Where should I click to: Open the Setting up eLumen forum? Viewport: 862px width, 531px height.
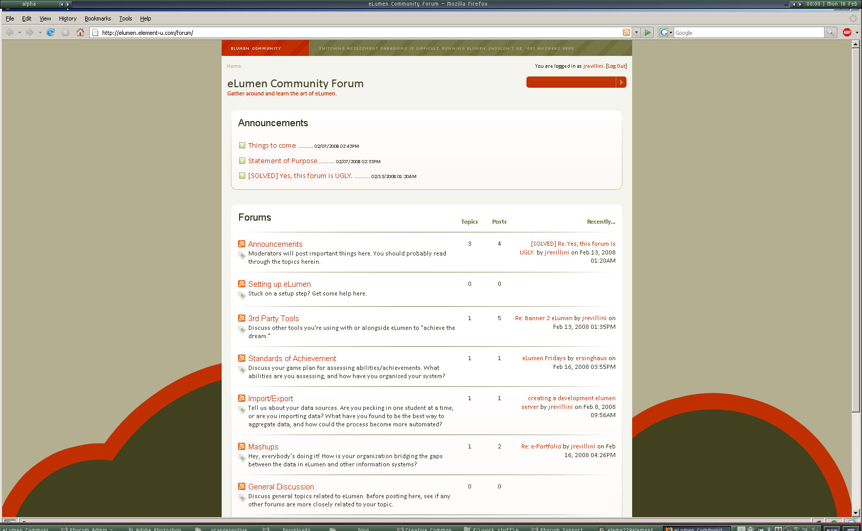(280, 284)
